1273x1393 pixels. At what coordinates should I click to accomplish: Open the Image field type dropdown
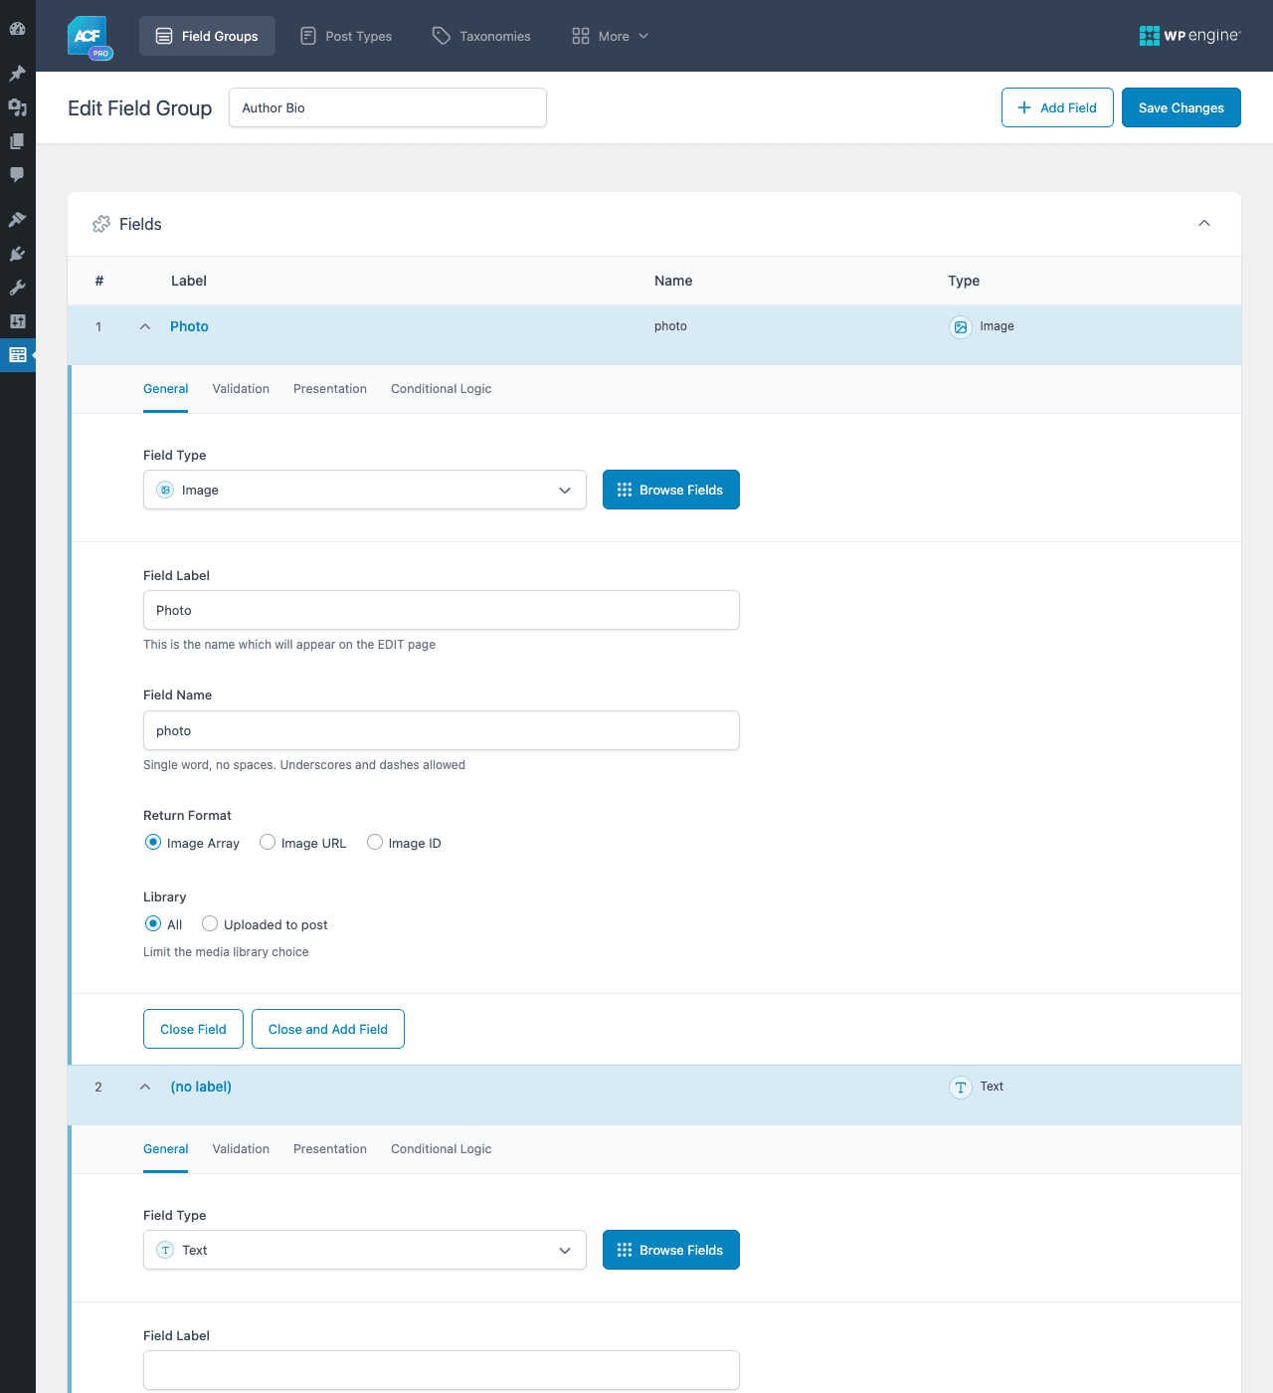pos(365,490)
